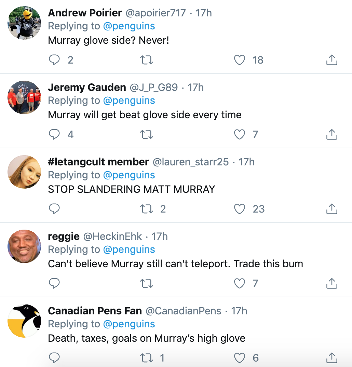The height and width of the screenshot is (367, 352).
Task: Share reggie's tweet
Action: (331, 284)
